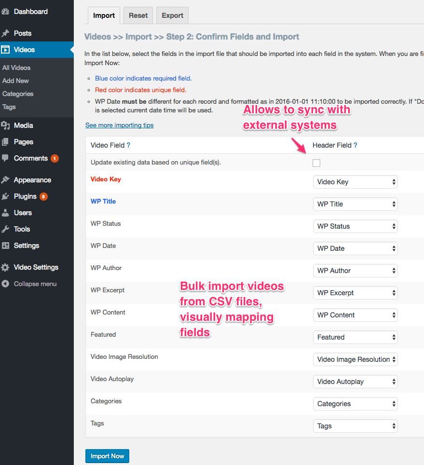424x465 pixels.
Task: Open the WP Status header field dropdown
Action: click(x=356, y=226)
